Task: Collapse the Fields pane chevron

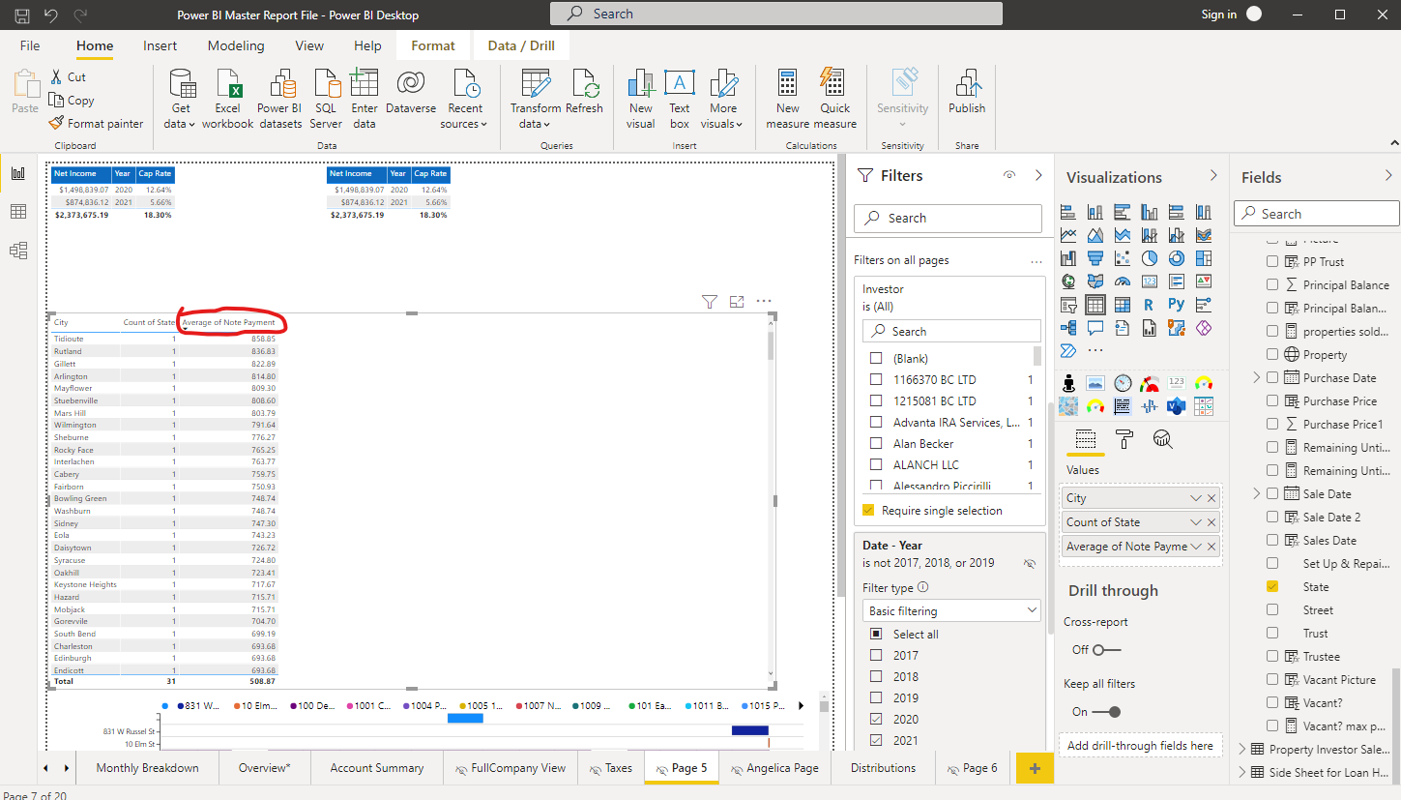Action: (x=1389, y=176)
